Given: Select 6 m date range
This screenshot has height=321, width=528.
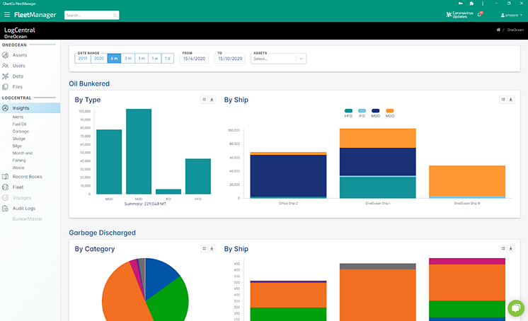Looking at the screenshot, I should click(114, 58).
